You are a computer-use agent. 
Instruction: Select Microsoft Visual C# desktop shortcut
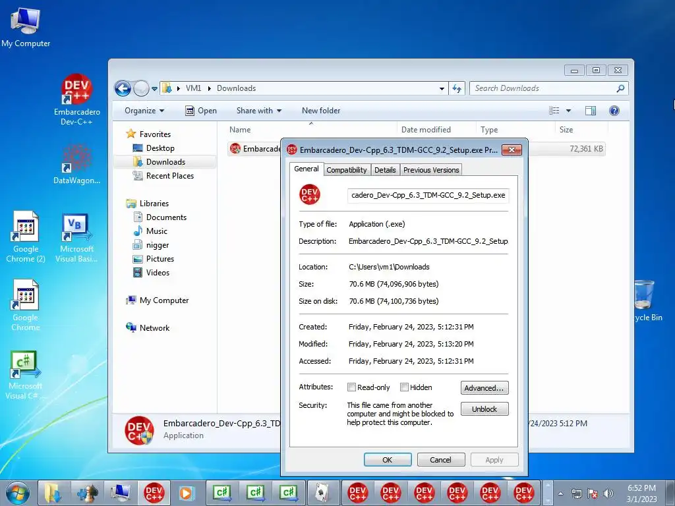coord(26,374)
